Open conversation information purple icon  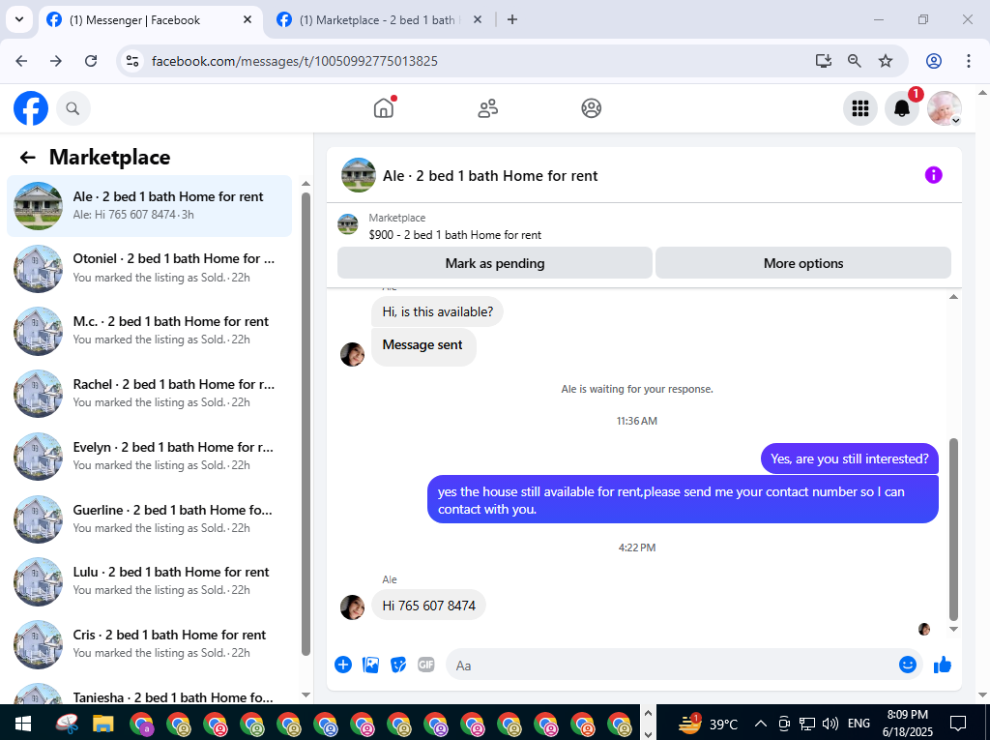tap(933, 175)
